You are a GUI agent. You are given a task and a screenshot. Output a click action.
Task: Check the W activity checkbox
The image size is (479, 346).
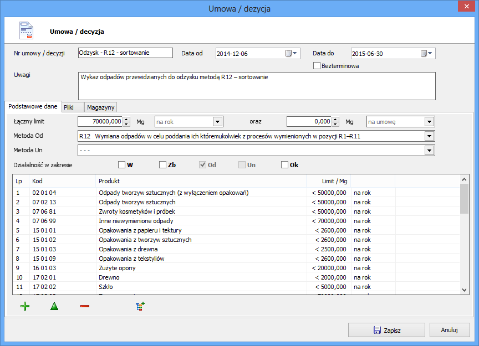121,164
